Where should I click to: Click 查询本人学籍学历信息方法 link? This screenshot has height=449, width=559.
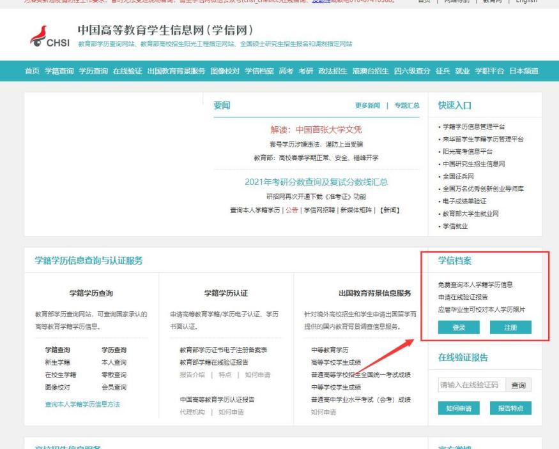coord(82,404)
